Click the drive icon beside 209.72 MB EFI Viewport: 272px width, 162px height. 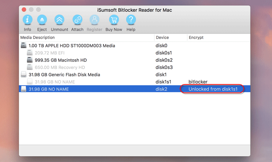click(30, 53)
